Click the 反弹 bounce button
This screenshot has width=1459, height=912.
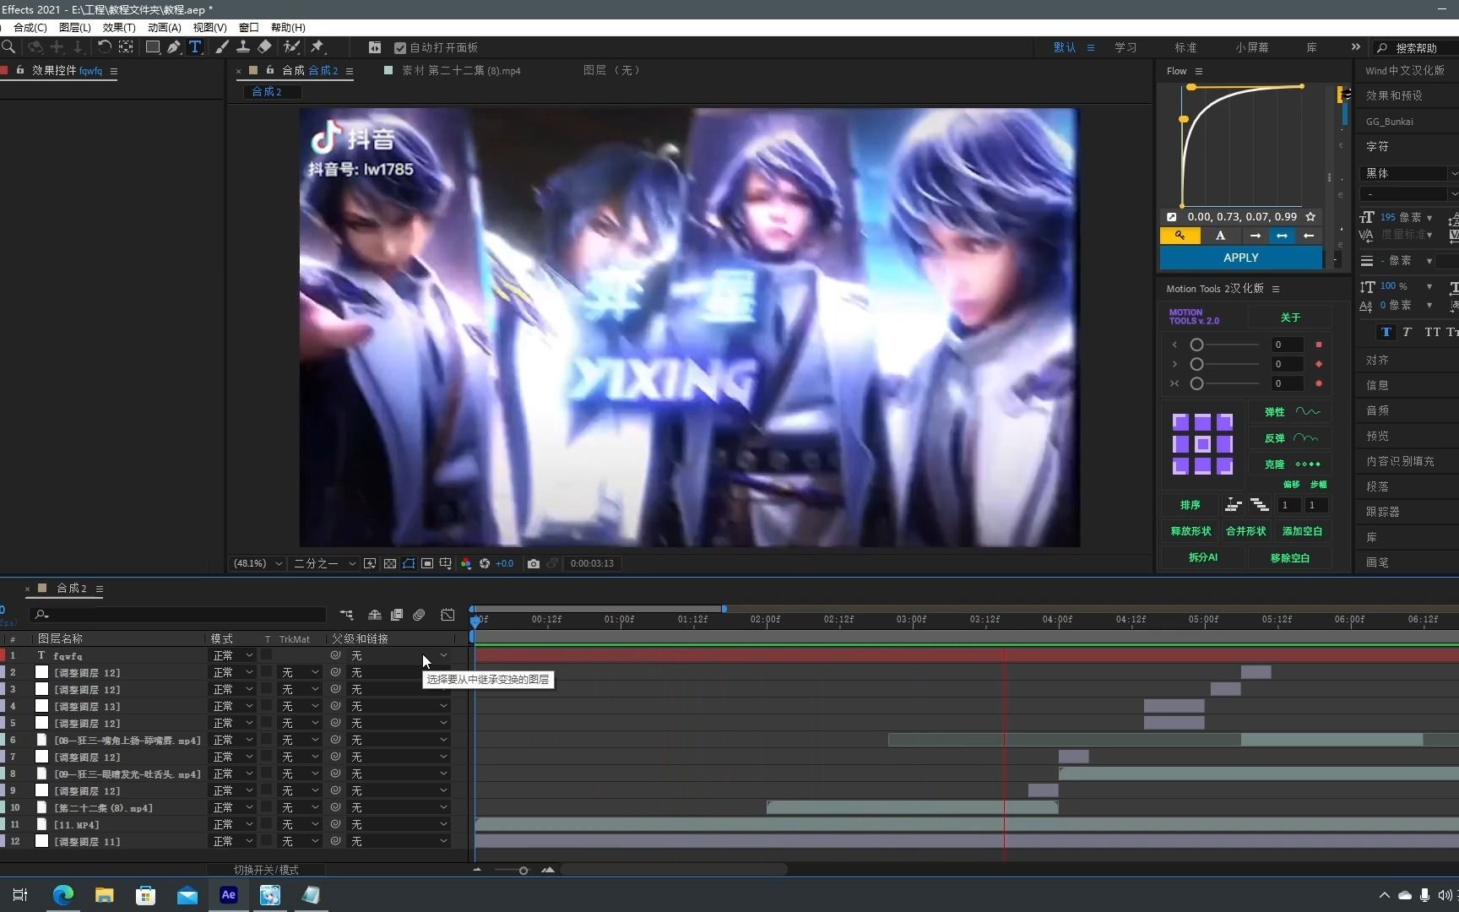pos(1290,438)
